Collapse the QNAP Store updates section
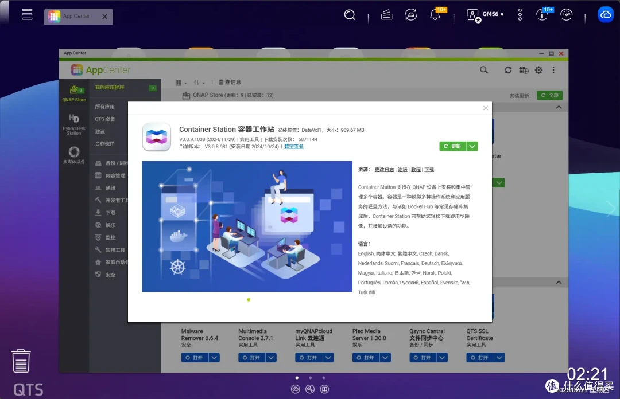Image resolution: width=620 pixels, height=399 pixels. pos(559,107)
